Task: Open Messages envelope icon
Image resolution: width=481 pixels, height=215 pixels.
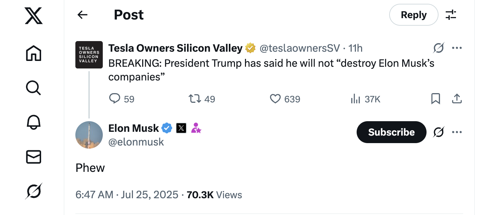Action: click(x=34, y=157)
